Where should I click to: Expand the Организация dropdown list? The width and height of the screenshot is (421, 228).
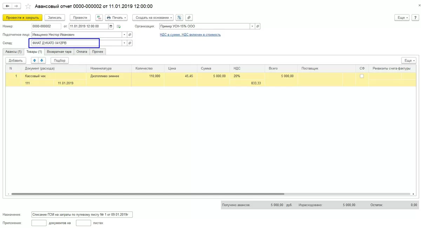[x=252, y=26]
